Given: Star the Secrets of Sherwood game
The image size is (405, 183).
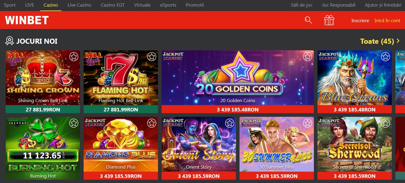Looking at the screenshot, I should [x=386, y=123].
